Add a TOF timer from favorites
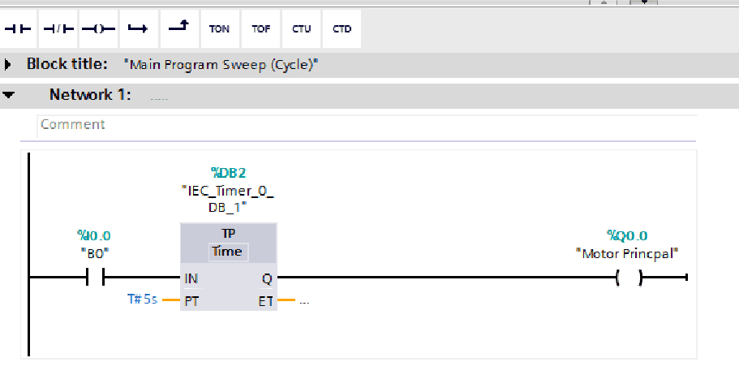The image size is (739, 375). [x=260, y=28]
